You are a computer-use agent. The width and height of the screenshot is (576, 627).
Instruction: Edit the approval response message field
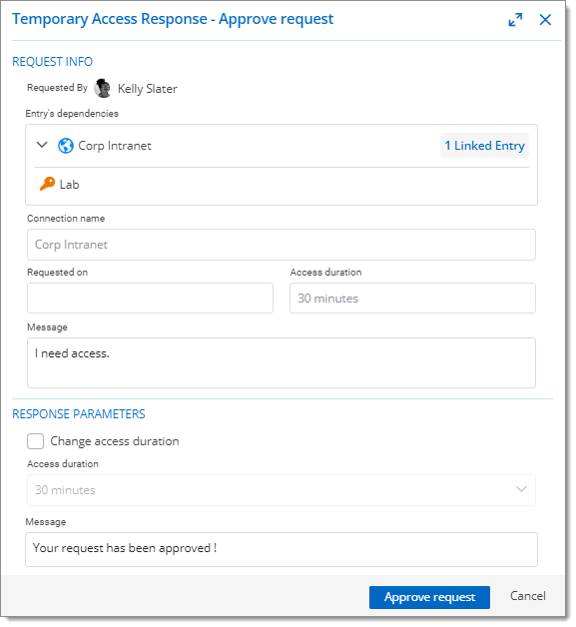282,549
